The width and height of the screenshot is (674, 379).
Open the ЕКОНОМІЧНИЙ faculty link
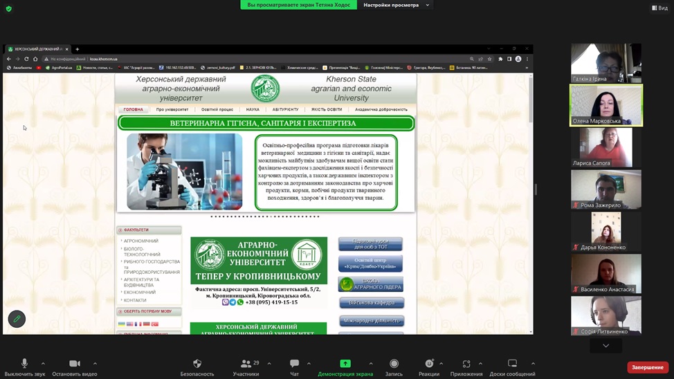point(140,292)
